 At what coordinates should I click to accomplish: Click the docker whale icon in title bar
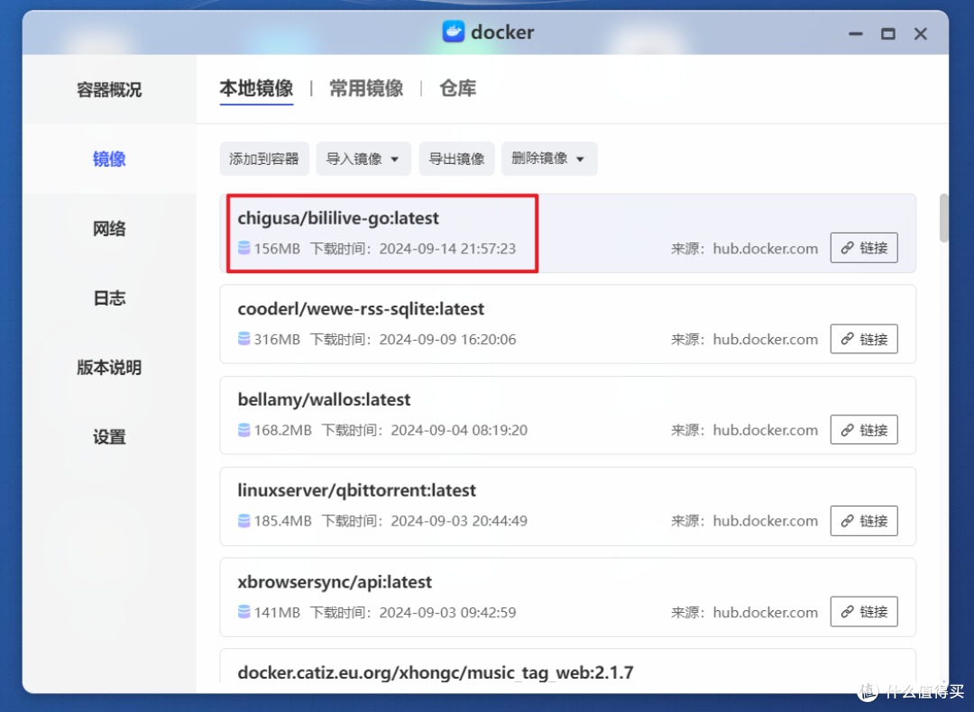(x=454, y=31)
